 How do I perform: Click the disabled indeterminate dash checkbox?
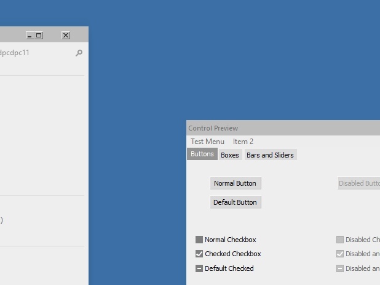[x=340, y=268]
